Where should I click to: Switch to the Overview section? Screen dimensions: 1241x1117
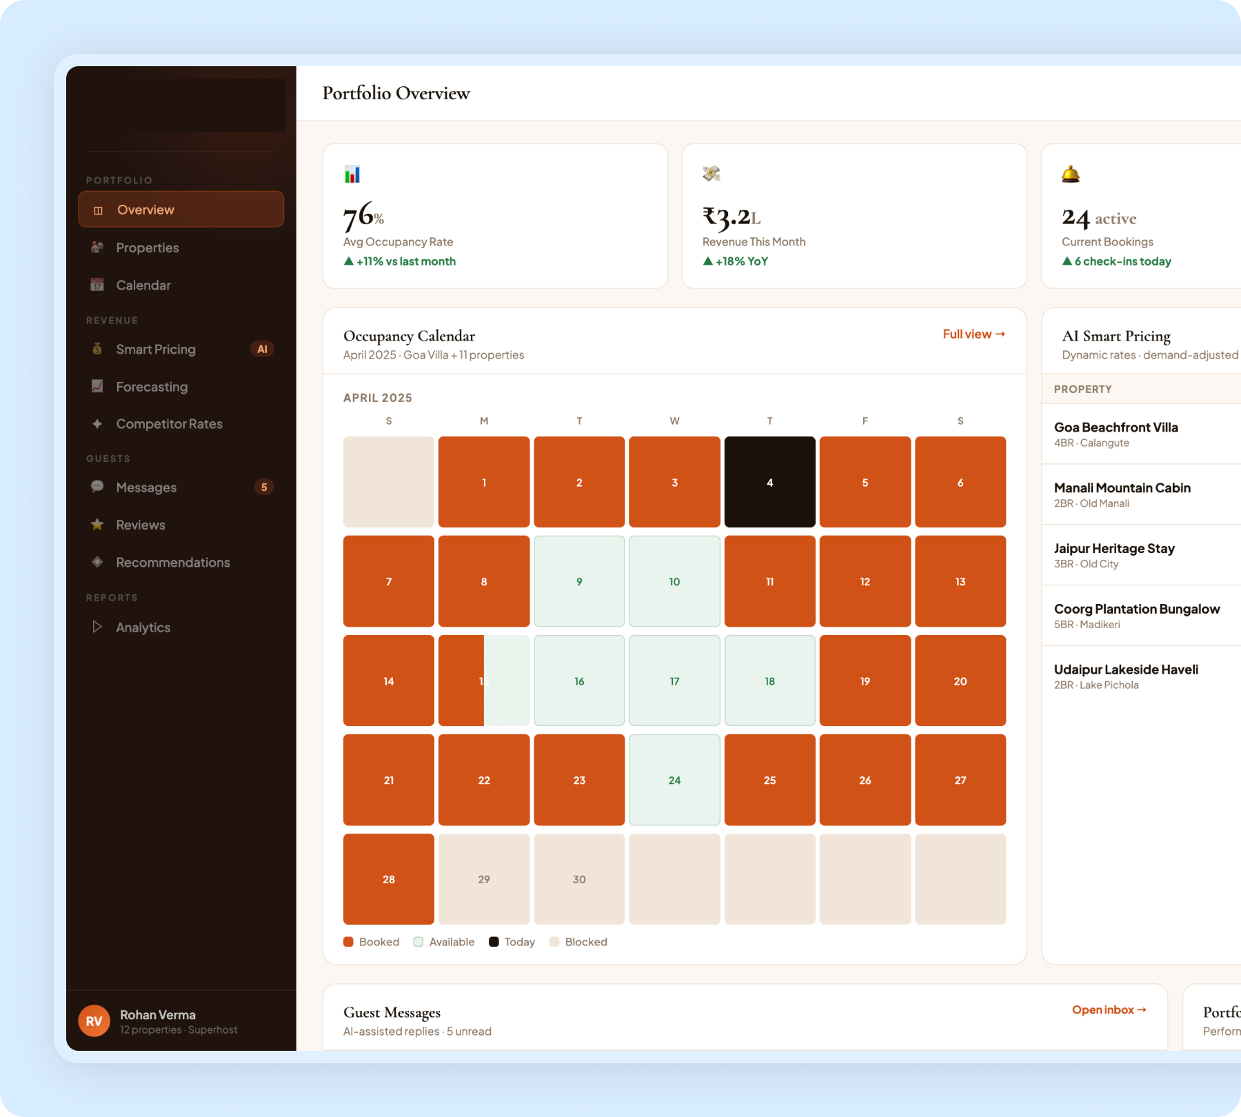pyautogui.click(x=145, y=209)
